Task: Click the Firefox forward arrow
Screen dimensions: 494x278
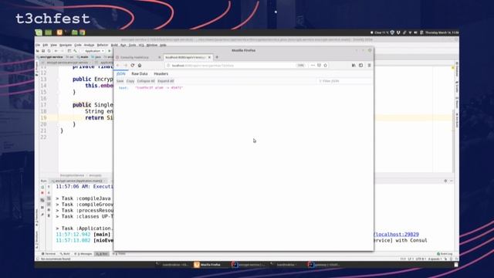Action: tap(125, 65)
